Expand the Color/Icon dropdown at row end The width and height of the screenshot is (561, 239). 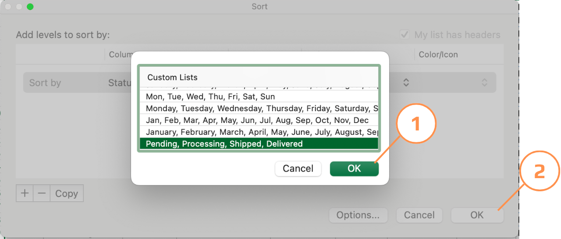tap(484, 82)
